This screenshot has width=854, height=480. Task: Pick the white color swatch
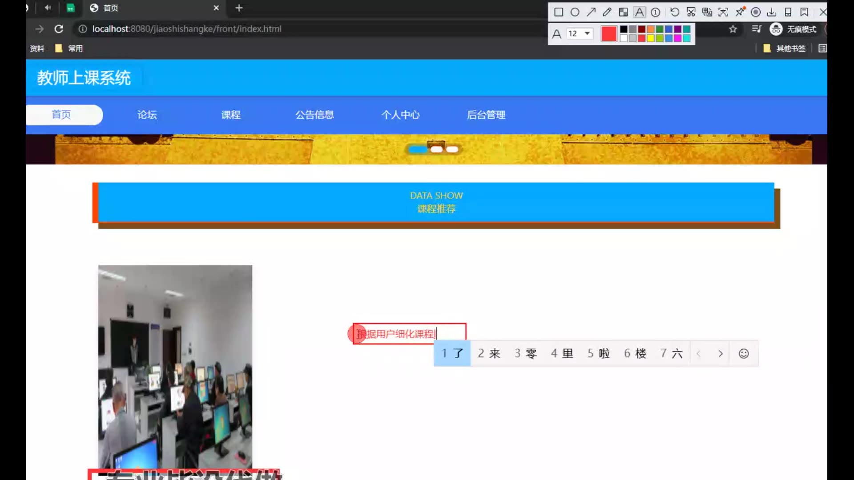coord(624,38)
